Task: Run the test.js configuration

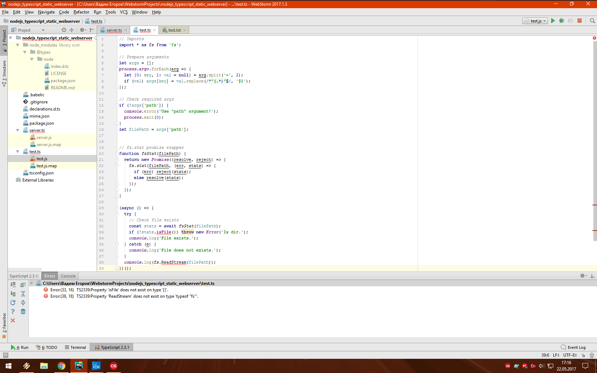Action: coord(553,21)
